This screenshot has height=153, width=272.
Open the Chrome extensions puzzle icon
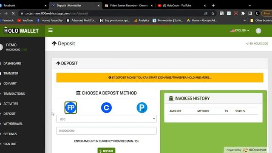[x=243, y=13]
